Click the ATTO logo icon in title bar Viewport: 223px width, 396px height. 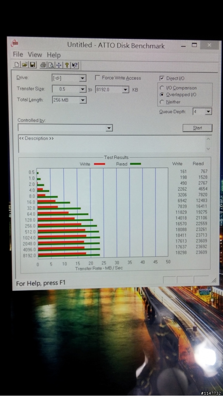coord(14,43)
